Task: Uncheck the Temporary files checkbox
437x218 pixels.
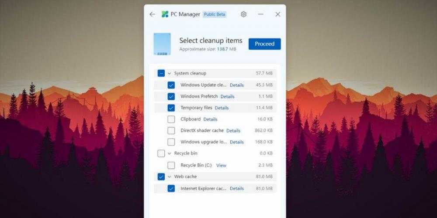Action: (171, 108)
